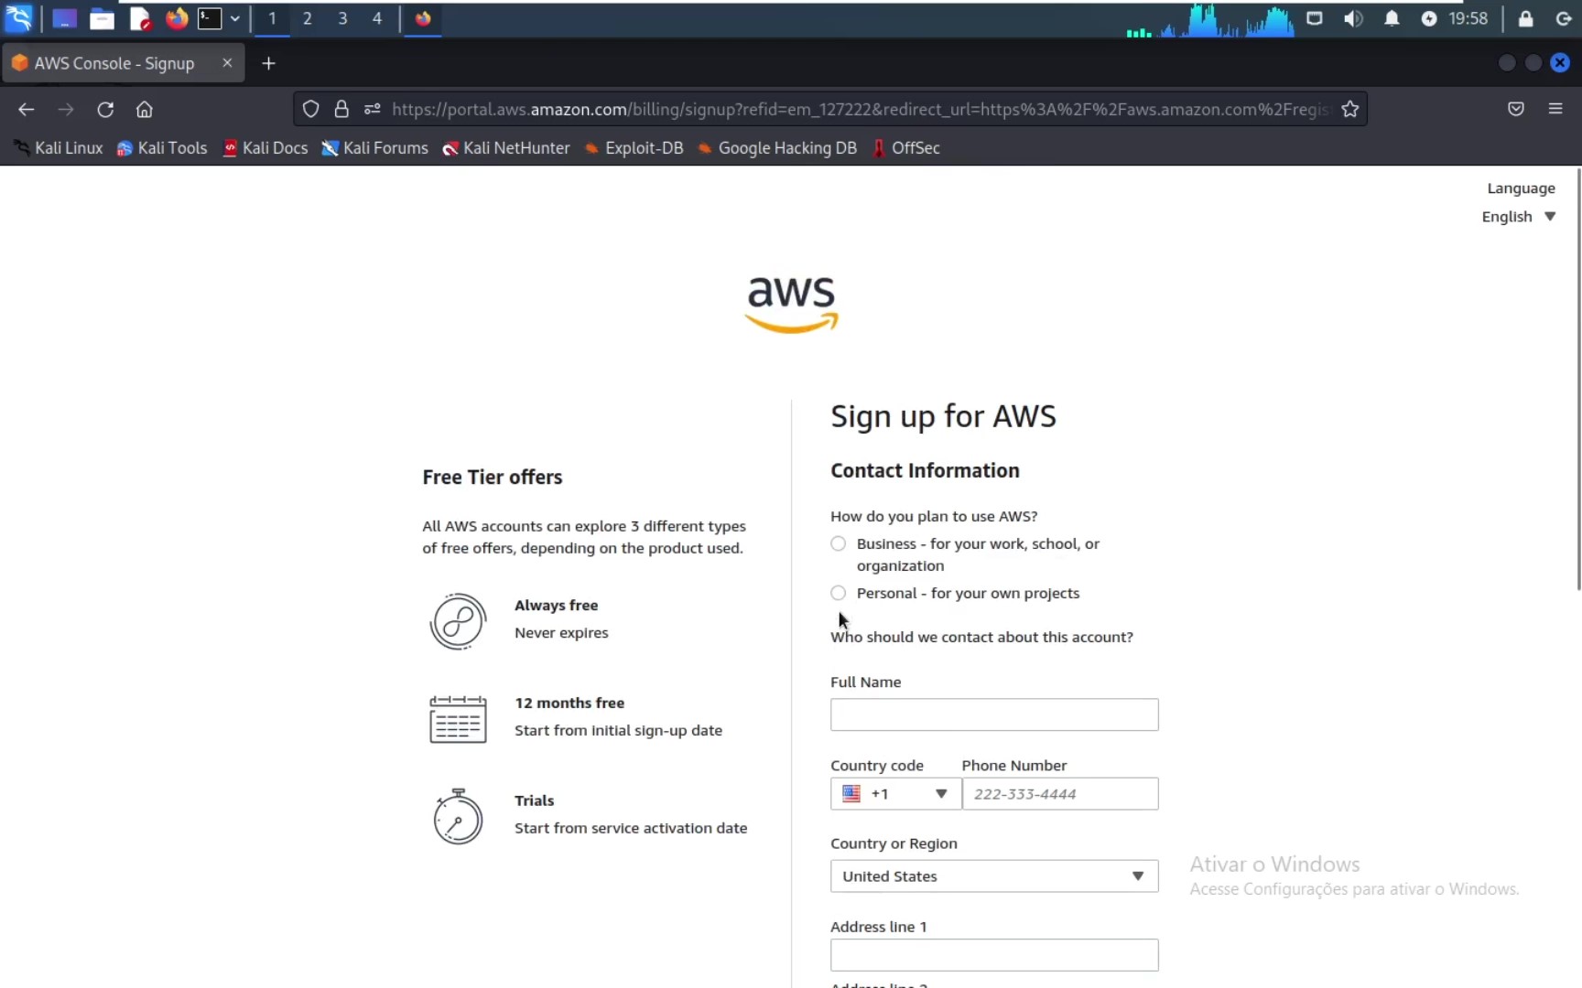The image size is (1582, 988).
Task: Go forward with the forward arrow
Action: coord(65,110)
